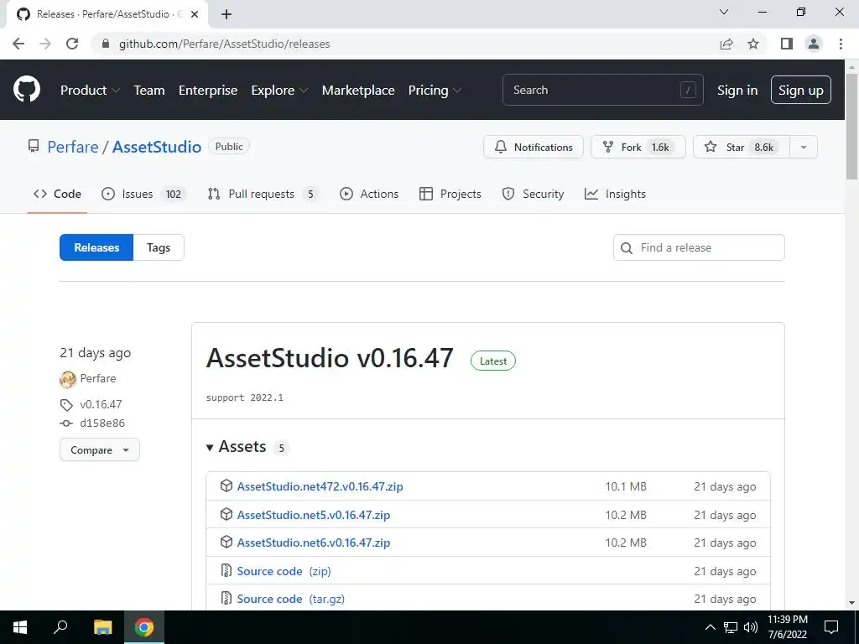
Task: Open Windows notification center
Action: [x=831, y=627]
